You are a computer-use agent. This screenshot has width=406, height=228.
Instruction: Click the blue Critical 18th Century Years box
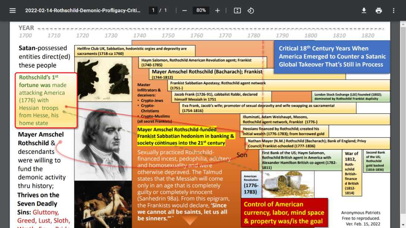pyautogui.click(x=332, y=57)
